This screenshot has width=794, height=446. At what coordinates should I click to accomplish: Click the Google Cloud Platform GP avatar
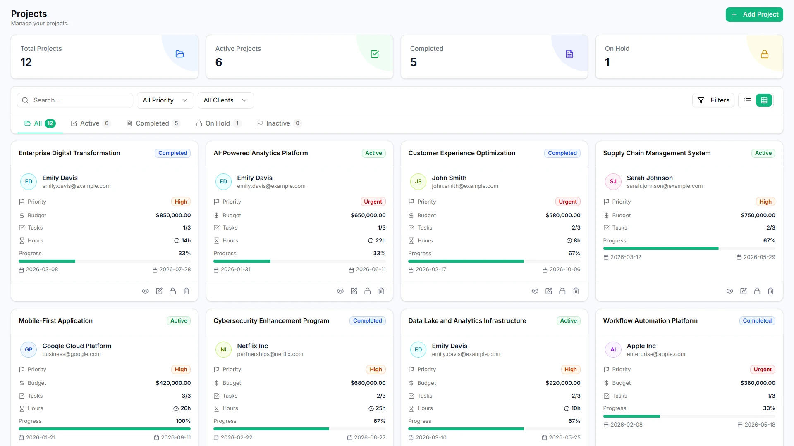coord(29,349)
